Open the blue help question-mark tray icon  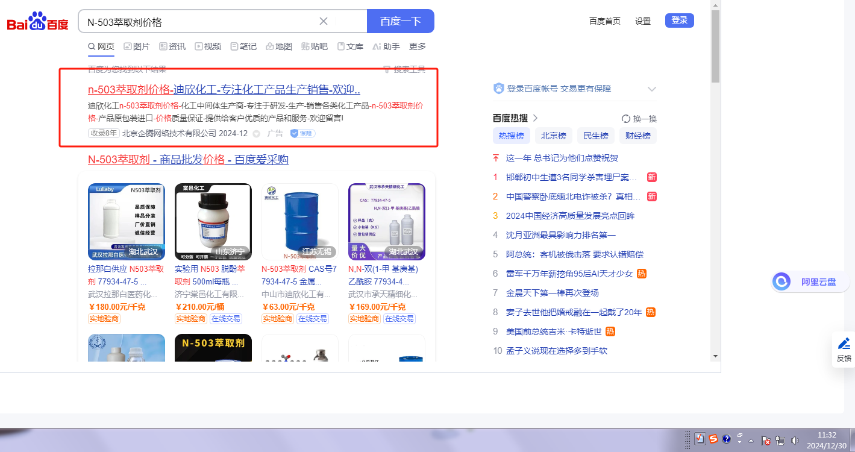click(x=726, y=439)
